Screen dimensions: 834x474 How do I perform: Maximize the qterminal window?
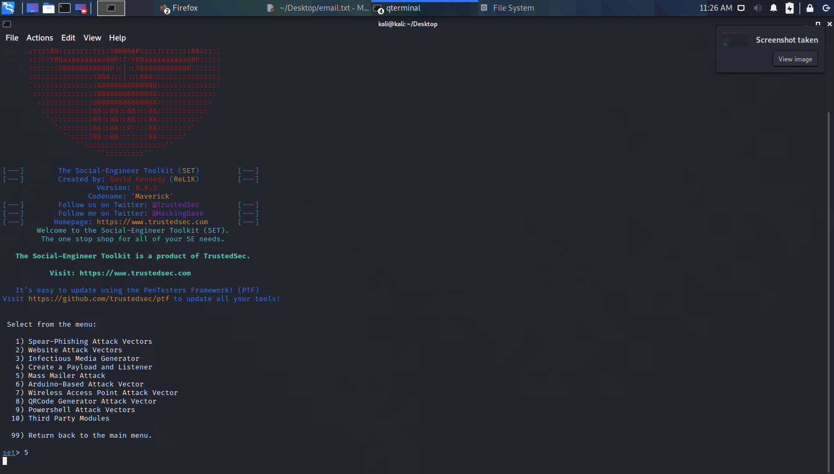tap(818, 24)
